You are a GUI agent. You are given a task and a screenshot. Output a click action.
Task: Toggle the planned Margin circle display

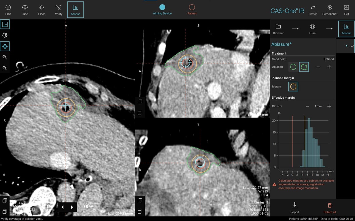pyautogui.click(x=293, y=87)
